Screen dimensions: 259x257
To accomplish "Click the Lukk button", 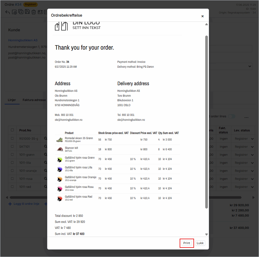I will (200, 243).
